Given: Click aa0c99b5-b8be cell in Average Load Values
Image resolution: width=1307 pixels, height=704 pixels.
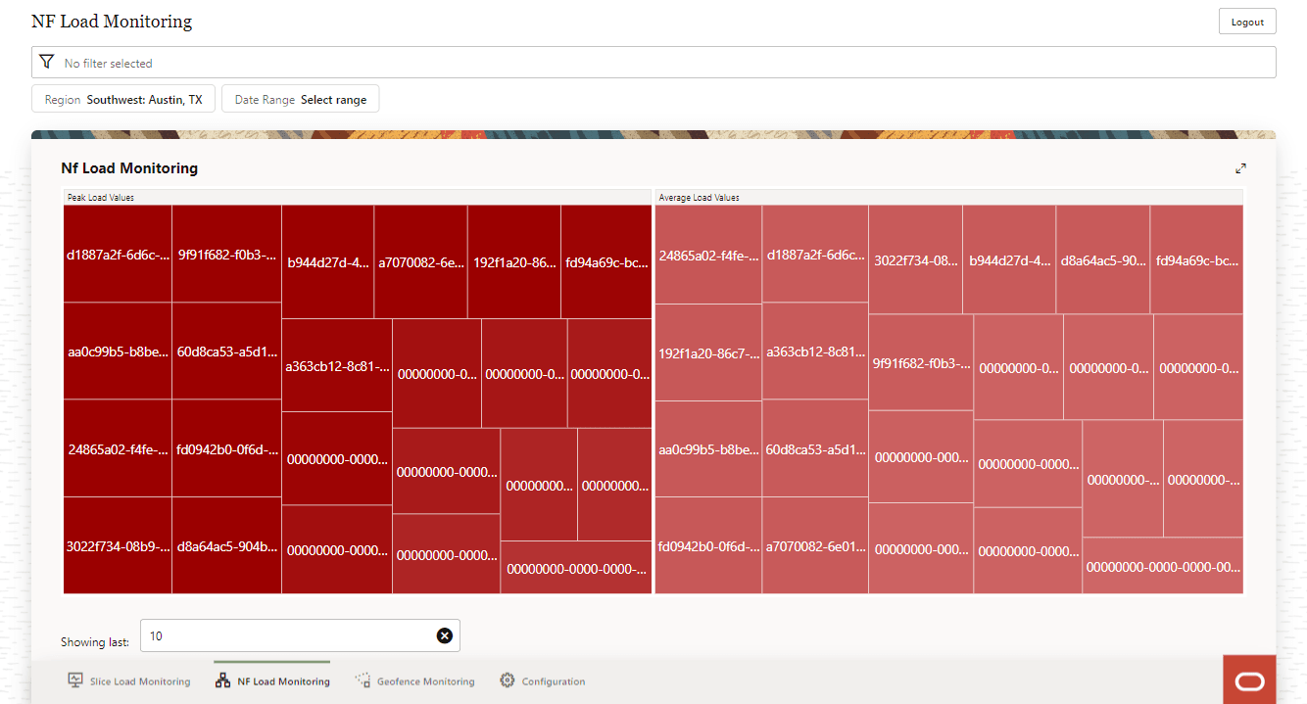Looking at the screenshot, I should (x=708, y=449).
